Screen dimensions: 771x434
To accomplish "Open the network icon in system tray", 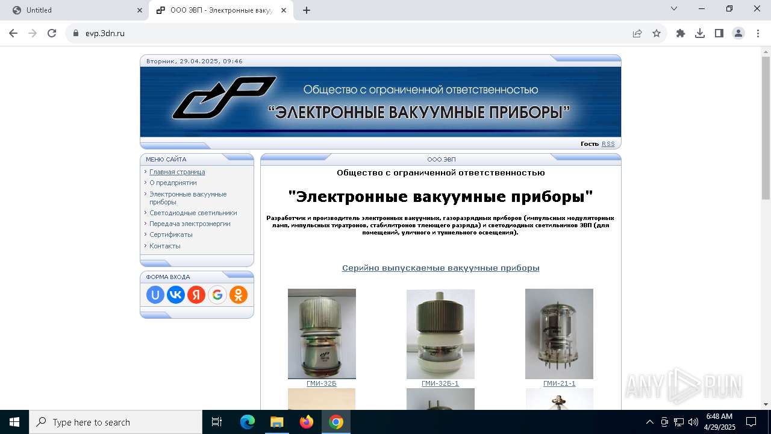I will point(679,422).
